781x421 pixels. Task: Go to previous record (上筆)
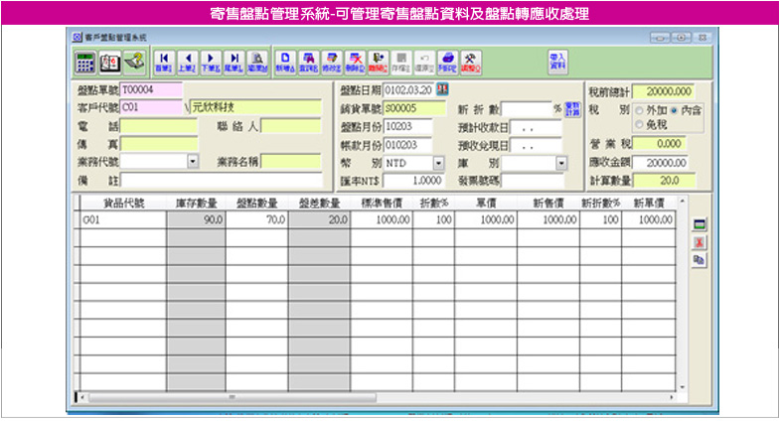pyautogui.click(x=187, y=62)
